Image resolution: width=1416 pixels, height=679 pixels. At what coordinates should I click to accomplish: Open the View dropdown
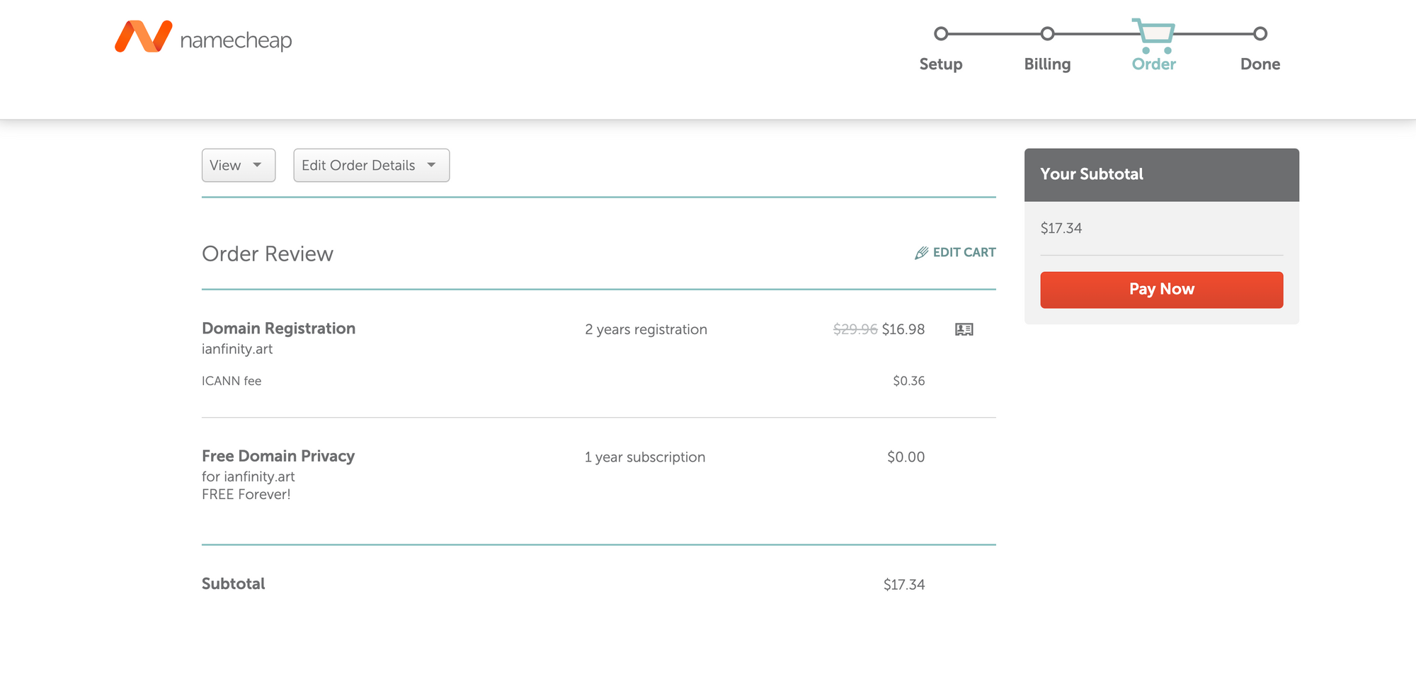239,165
